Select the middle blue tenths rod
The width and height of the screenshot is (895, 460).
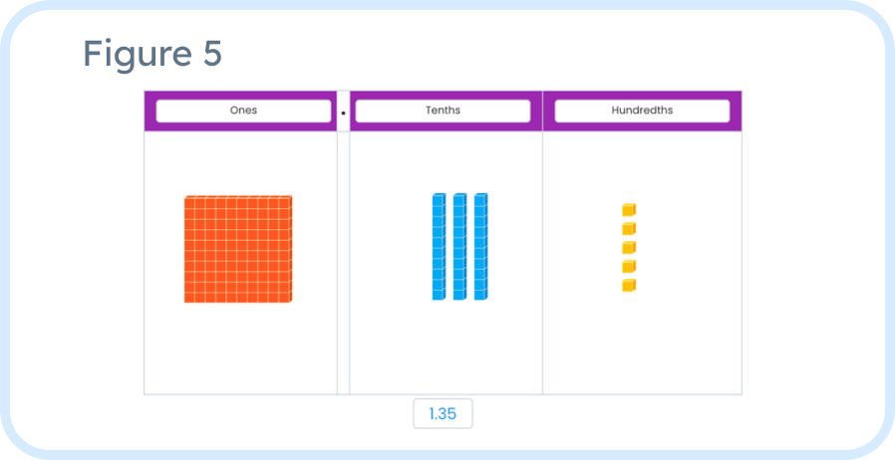[459, 247]
